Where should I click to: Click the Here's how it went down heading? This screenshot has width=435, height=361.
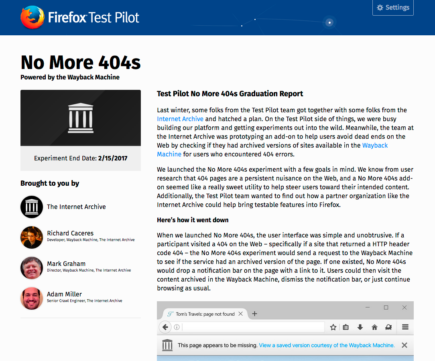pyautogui.click(x=193, y=220)
